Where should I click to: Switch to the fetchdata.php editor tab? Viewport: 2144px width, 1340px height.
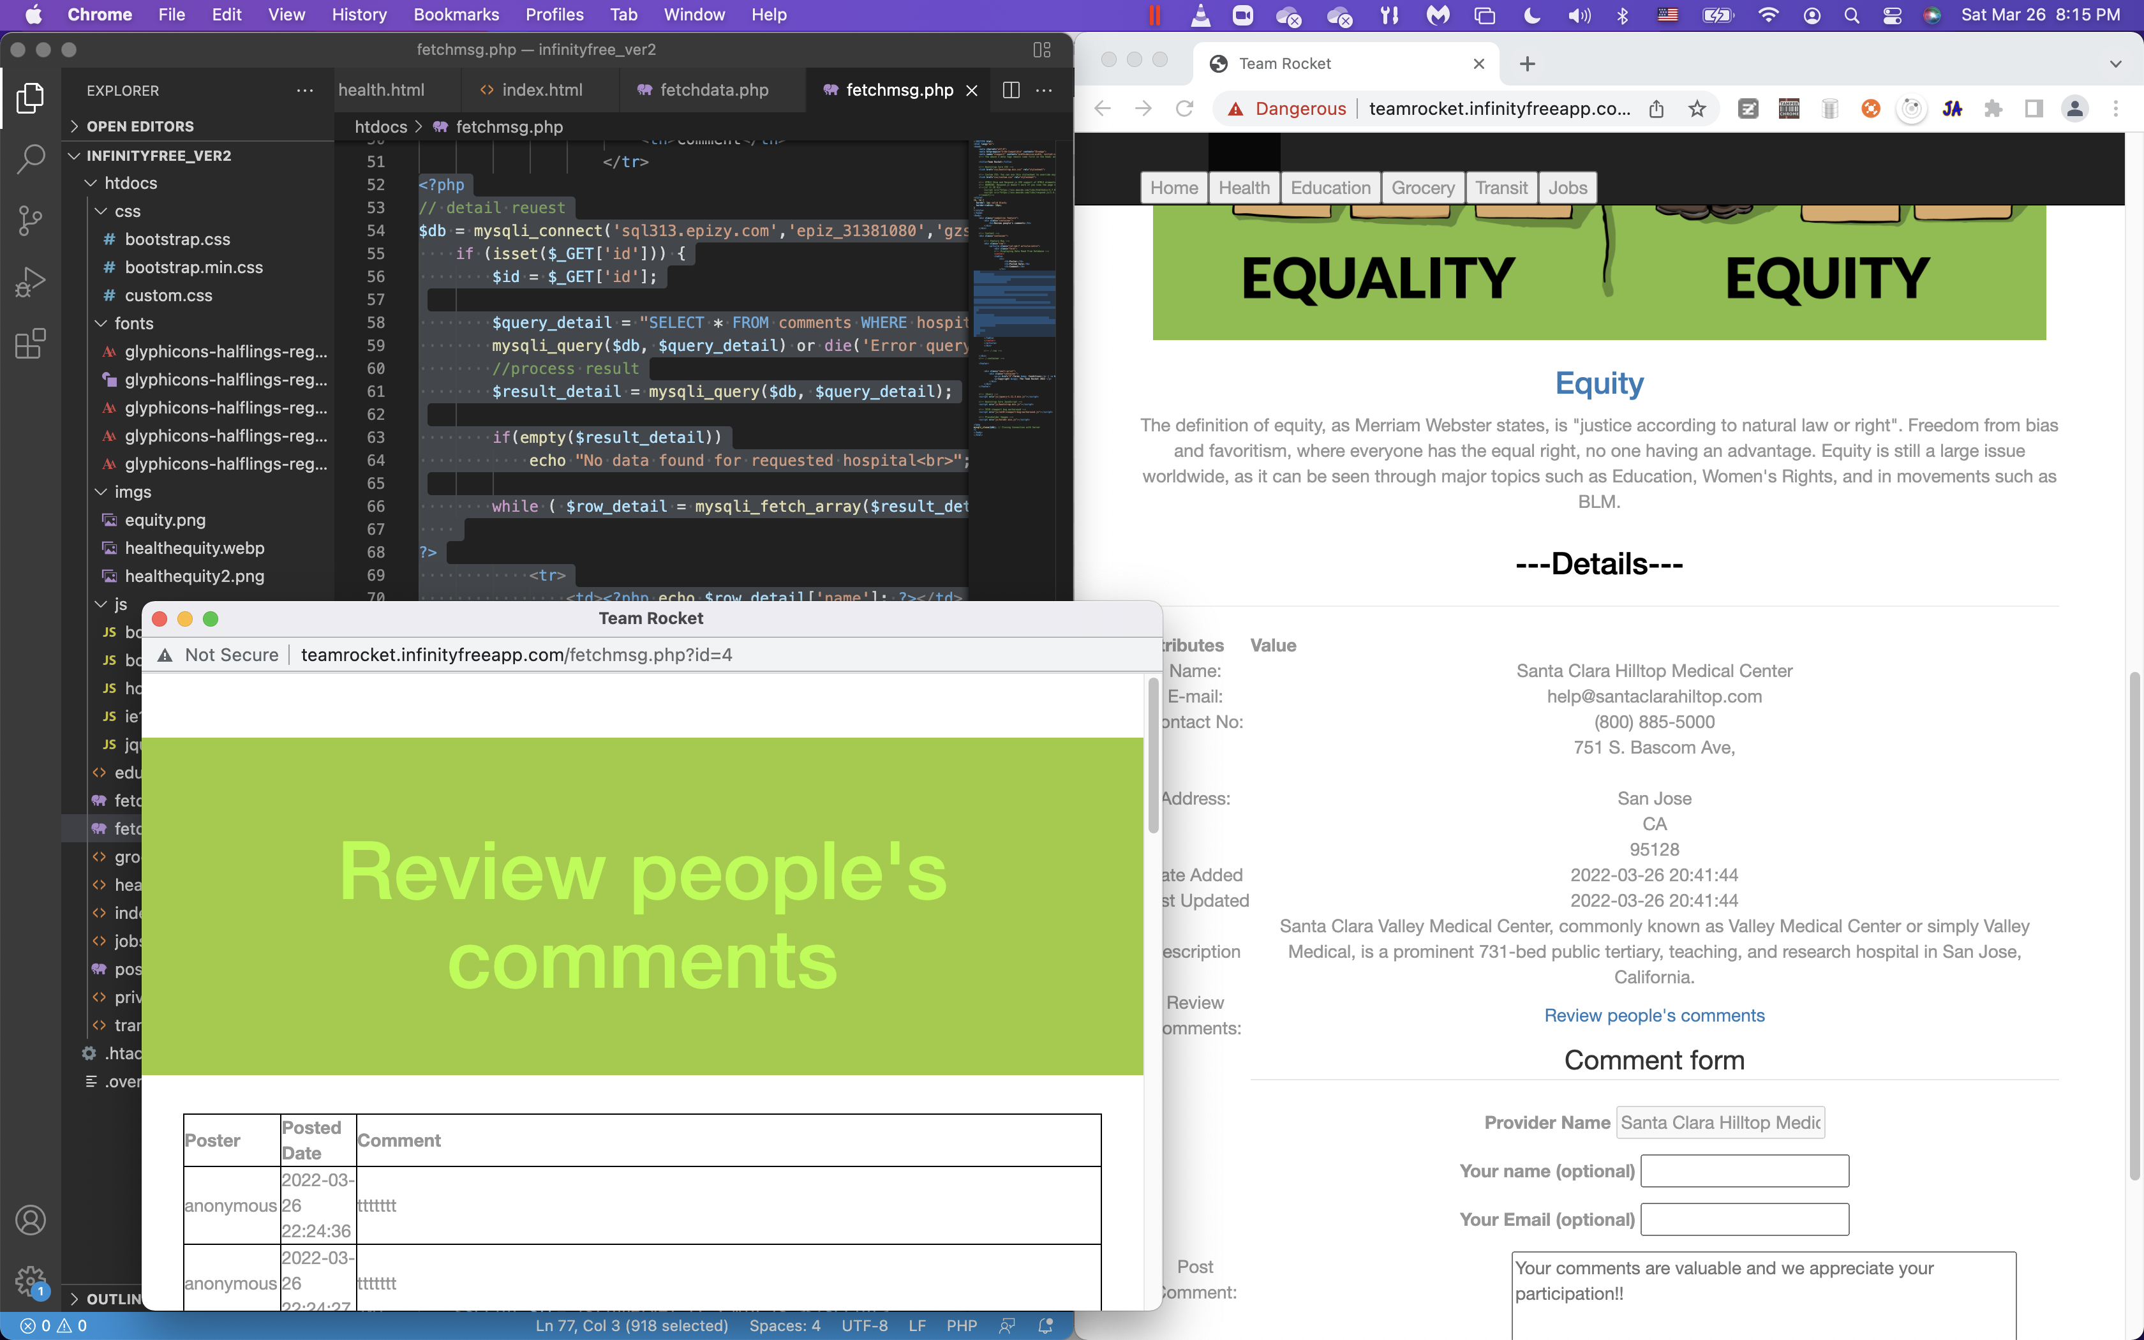tap(713, 89)
